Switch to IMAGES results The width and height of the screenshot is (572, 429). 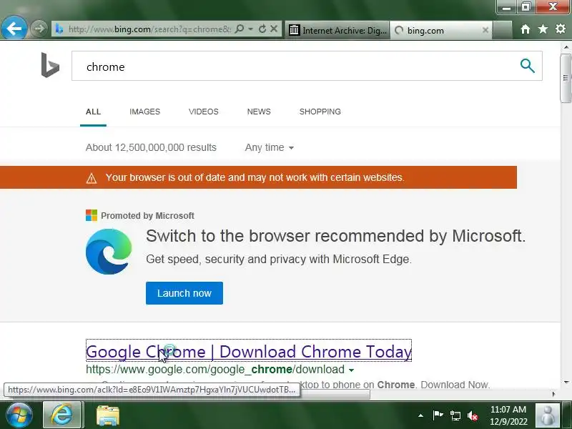coord(145,112)
